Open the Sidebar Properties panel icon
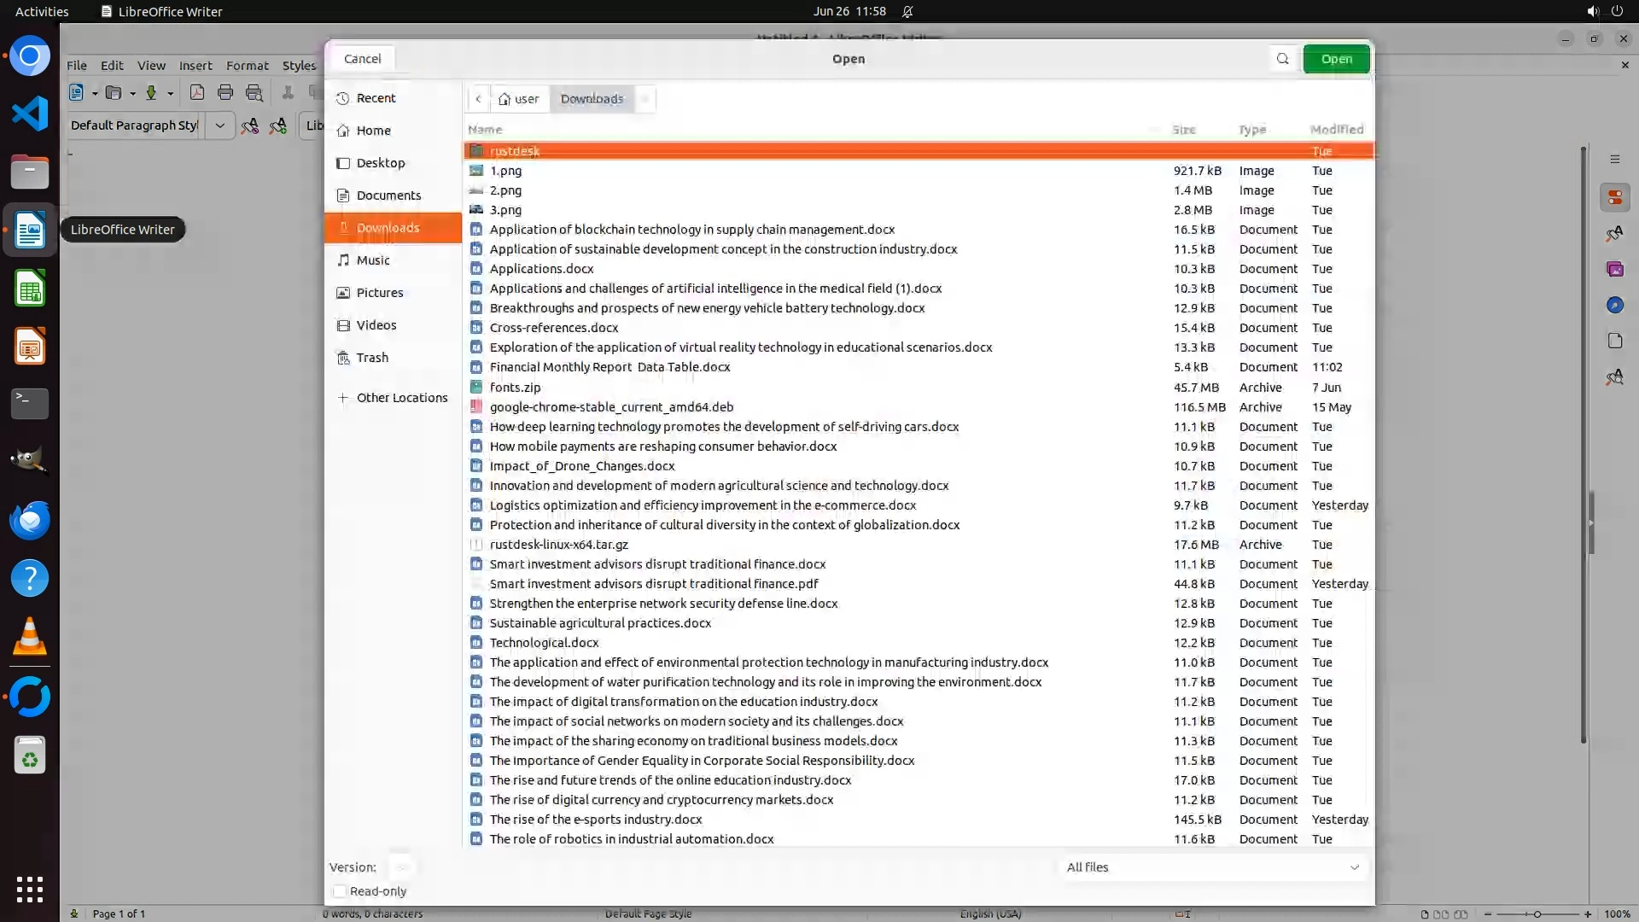Screen dimensions: 1639x922 click(x=1614, y=198)
